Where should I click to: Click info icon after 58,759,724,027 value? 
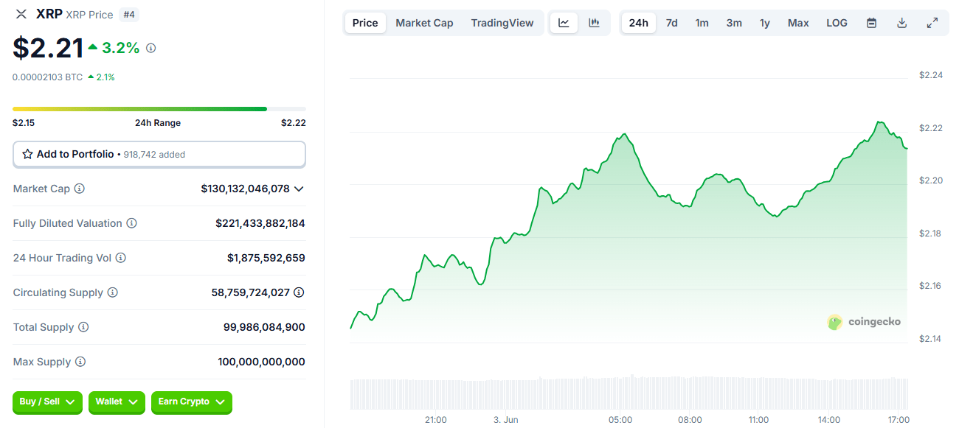click(x=299, y=292)
